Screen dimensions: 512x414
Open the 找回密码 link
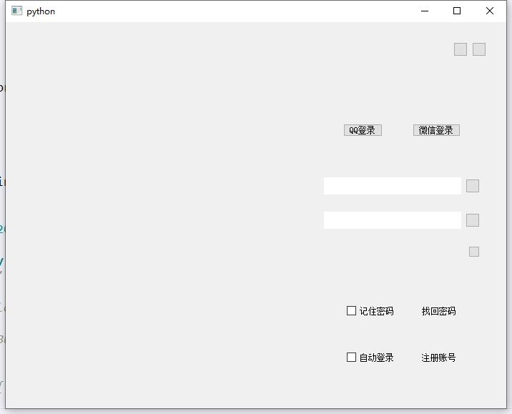(x=438, y=311)
